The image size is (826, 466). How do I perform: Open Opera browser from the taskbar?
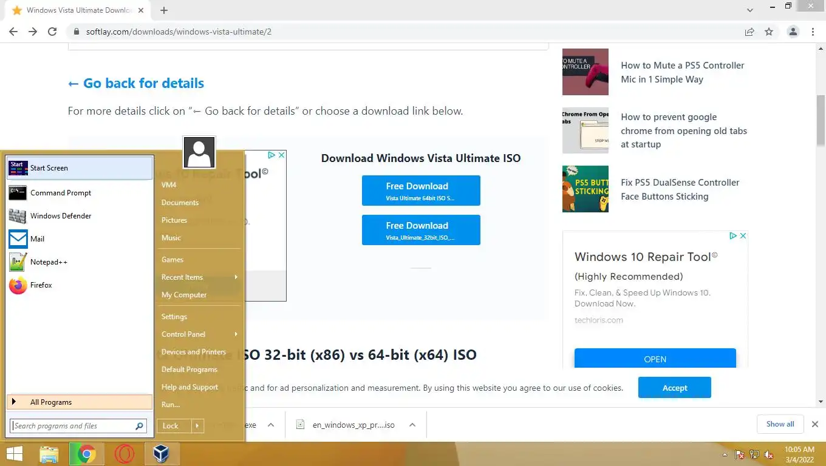(x=125, y=454)
